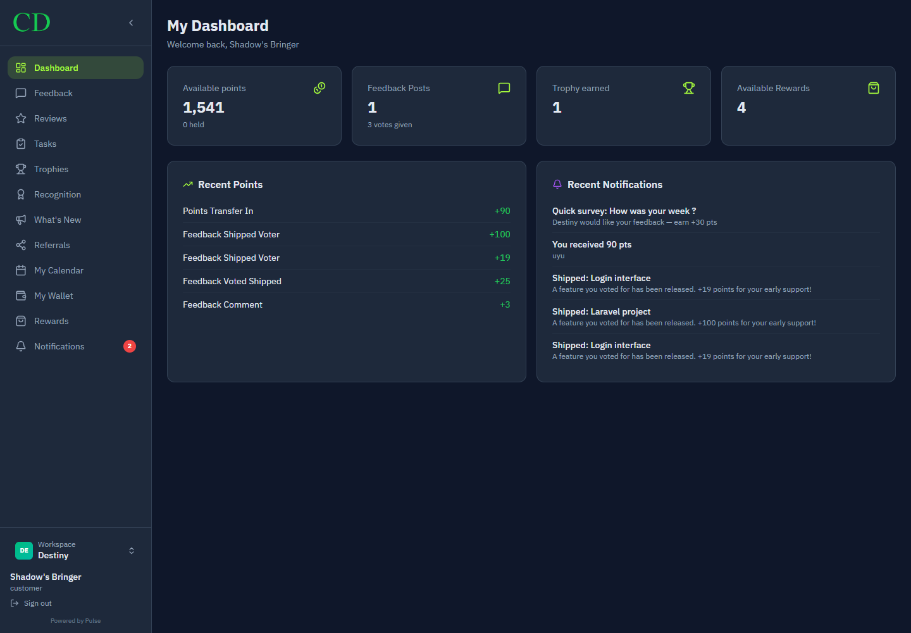This screenshot has width=911, height=633.
Task: Click the Referrals share icon
Action: pos(21,245)
